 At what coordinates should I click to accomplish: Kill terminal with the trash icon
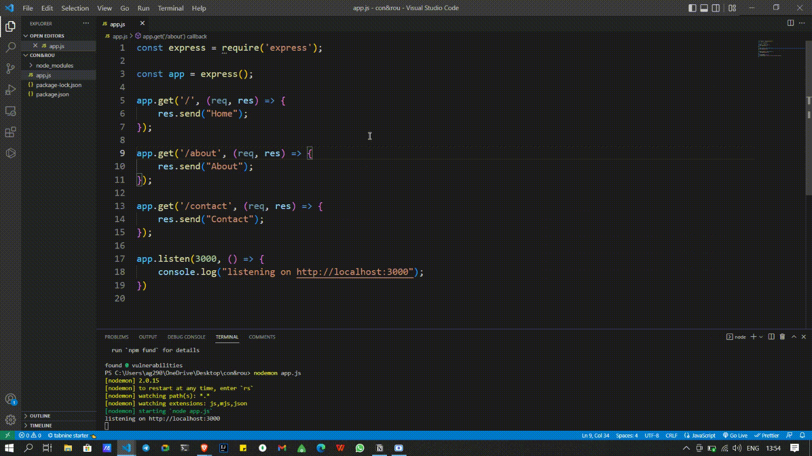click(x=782, y=337)
